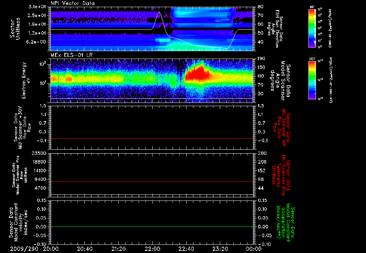Click the 9400 scanner position tick label
This screenshot has height=253, width=366.
pyautogui.click(x=40, y=179)
